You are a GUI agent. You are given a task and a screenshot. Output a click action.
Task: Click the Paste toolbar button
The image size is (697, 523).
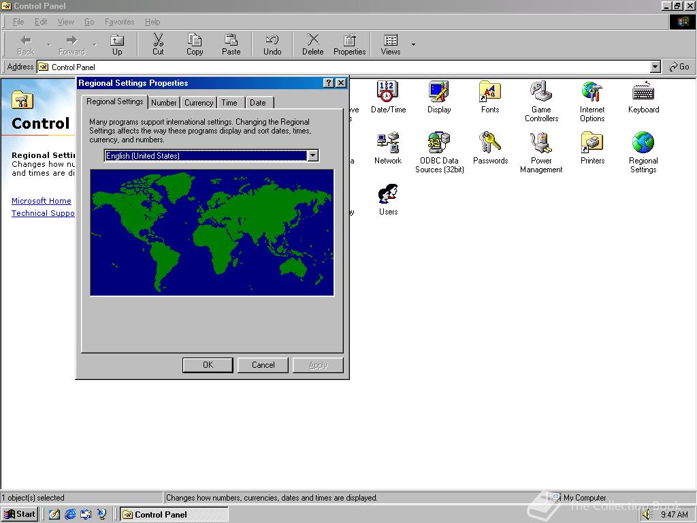[231, 44]
